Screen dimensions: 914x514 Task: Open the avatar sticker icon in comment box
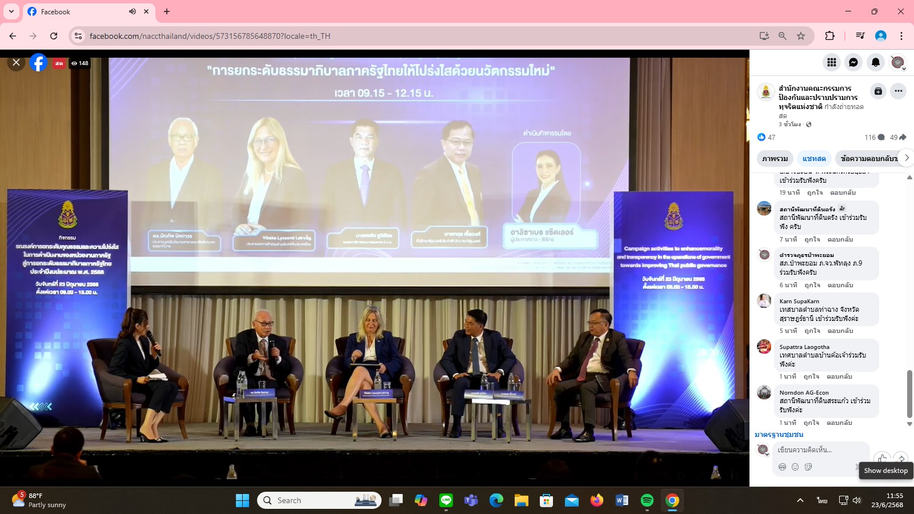click(782, 467)
